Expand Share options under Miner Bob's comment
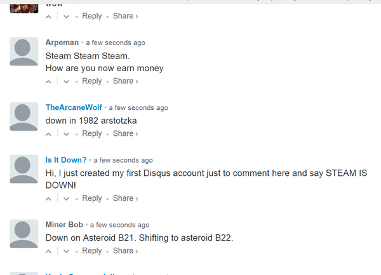381x275 pixels. pyautogui.click(x=125, y=251)
